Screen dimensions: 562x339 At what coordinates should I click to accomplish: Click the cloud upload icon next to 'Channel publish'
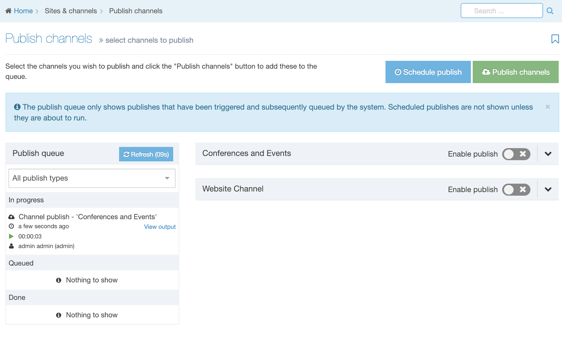coord(12,216)
